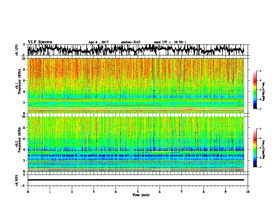The image size is (279, 215).
Task: Click "-3" on the upper color bar
Action: click(260, 71)
